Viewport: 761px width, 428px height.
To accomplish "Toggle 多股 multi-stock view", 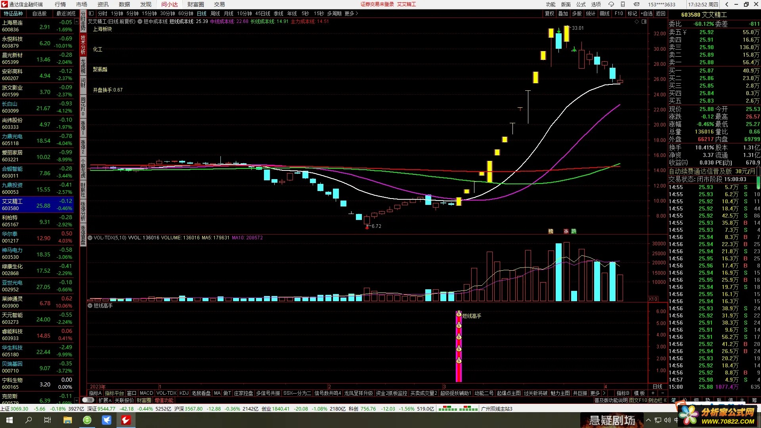I will (x=577, y=13).
